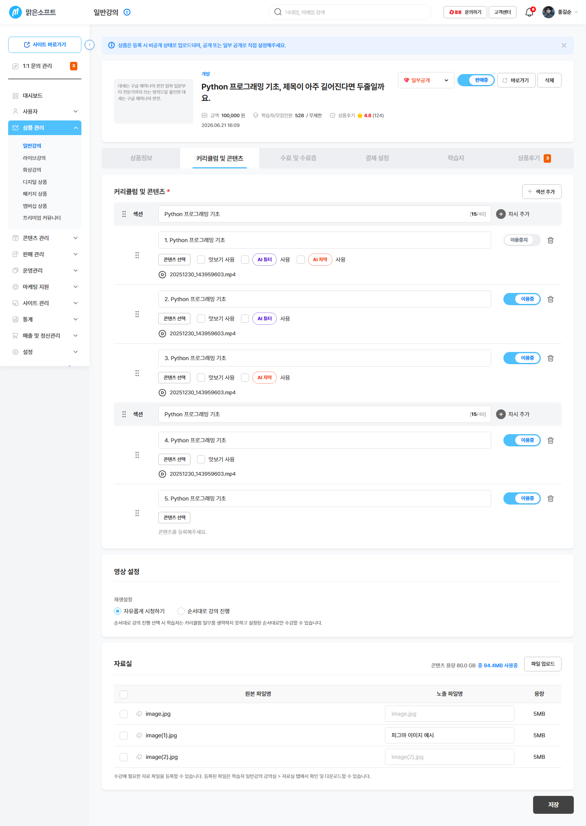Click link icon beside image.jpg

point(139,714)
